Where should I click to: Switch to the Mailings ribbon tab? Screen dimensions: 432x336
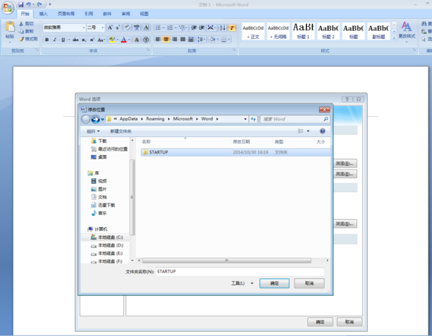tap(107, 14)
